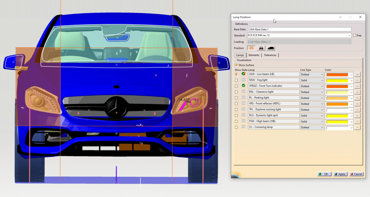Open Line Type dropdown for PL Parking light
The height and width of the screenshot is (197, 370).
coord(312,98)
